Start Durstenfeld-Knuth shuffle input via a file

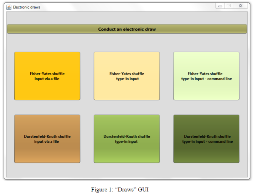point(47,139)
